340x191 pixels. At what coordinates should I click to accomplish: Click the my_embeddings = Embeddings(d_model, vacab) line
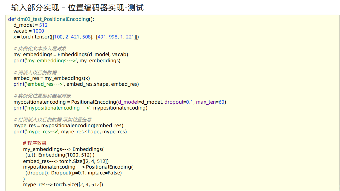(x=71, y=54)
